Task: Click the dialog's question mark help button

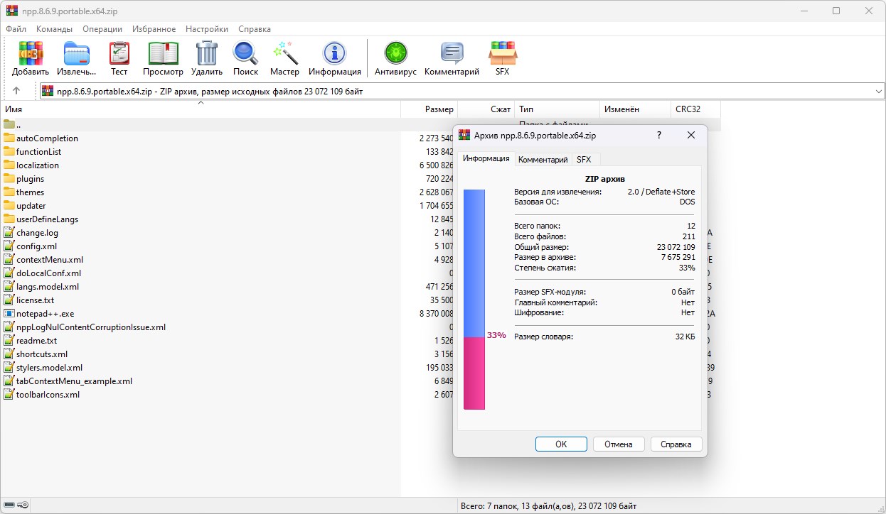Action: [659, 135]
